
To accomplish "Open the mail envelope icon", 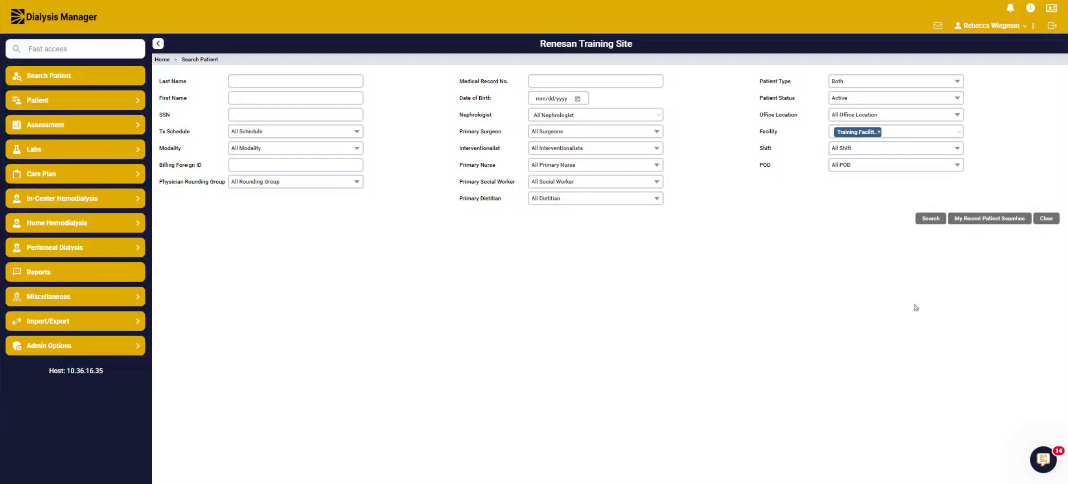I will click(x=938, y=26).
